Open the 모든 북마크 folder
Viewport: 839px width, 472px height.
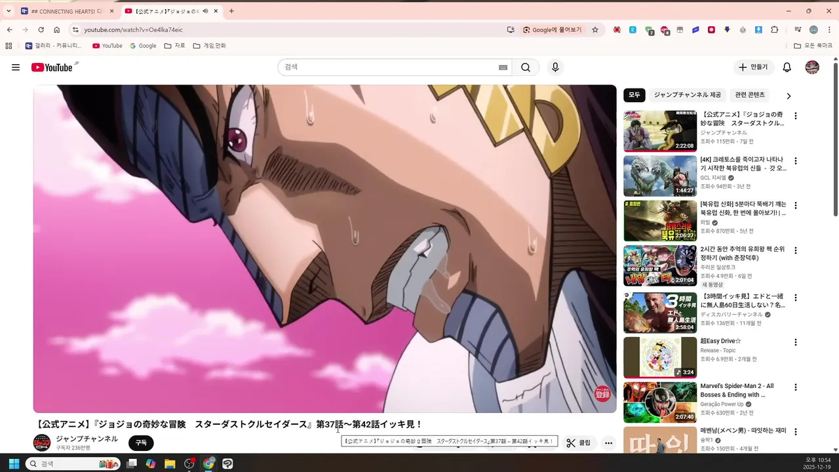click(x=813, y=46)
